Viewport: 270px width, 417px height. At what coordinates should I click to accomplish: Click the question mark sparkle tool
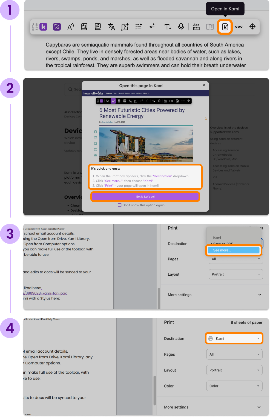[x=125, y=27]
